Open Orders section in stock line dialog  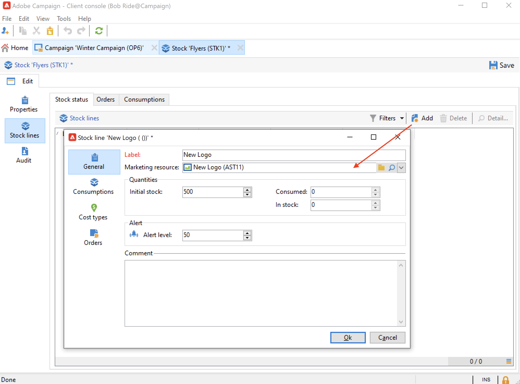(x=93, y=237)
